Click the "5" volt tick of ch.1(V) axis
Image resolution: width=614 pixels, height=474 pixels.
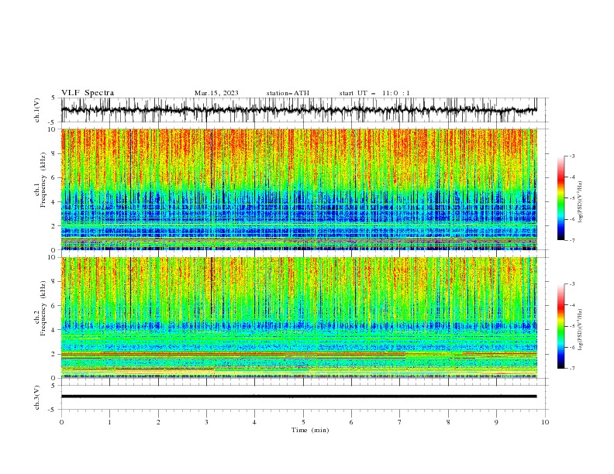(x=55, y=98)
